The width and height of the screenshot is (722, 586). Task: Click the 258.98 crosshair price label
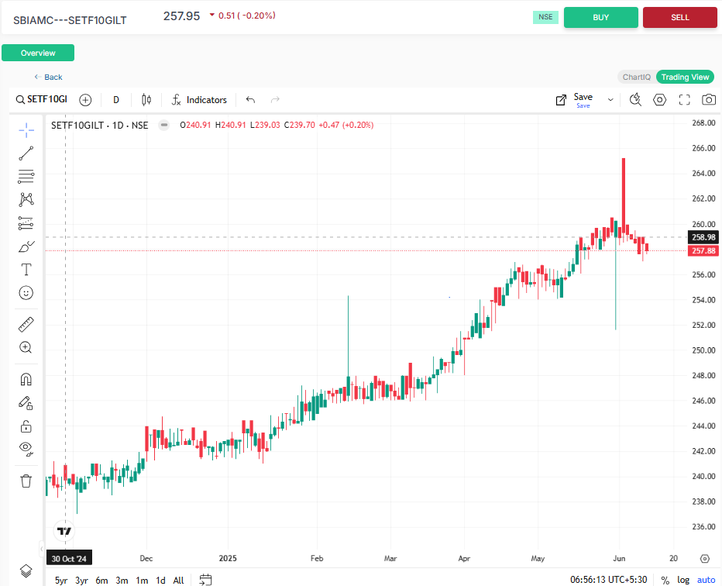[x=703, y=237]
